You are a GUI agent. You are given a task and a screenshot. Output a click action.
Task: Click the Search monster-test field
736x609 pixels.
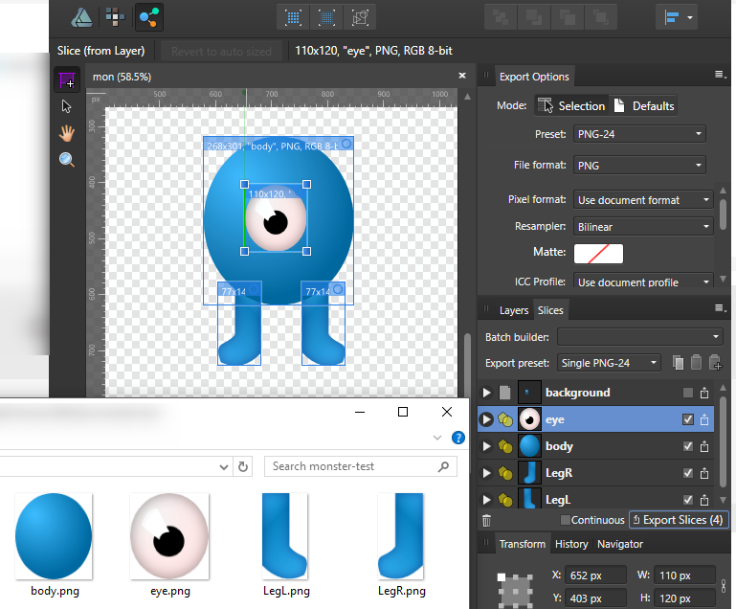pyautogui.click(x=350, y=466)
